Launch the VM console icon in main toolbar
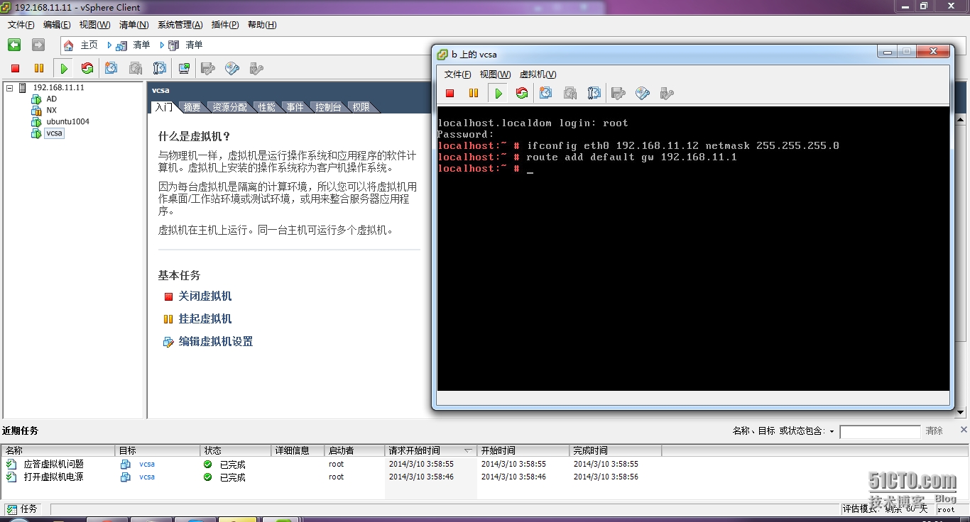This screenshot has width=970, height=522. pos(184,68)
